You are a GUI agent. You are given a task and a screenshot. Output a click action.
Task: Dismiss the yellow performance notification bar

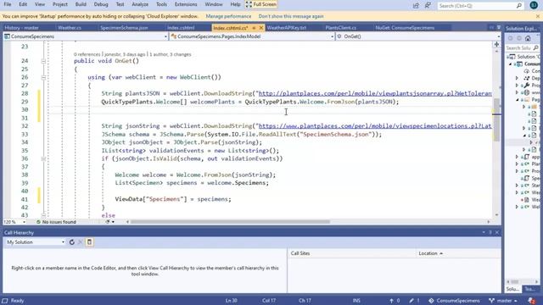(x=537, y=16)
